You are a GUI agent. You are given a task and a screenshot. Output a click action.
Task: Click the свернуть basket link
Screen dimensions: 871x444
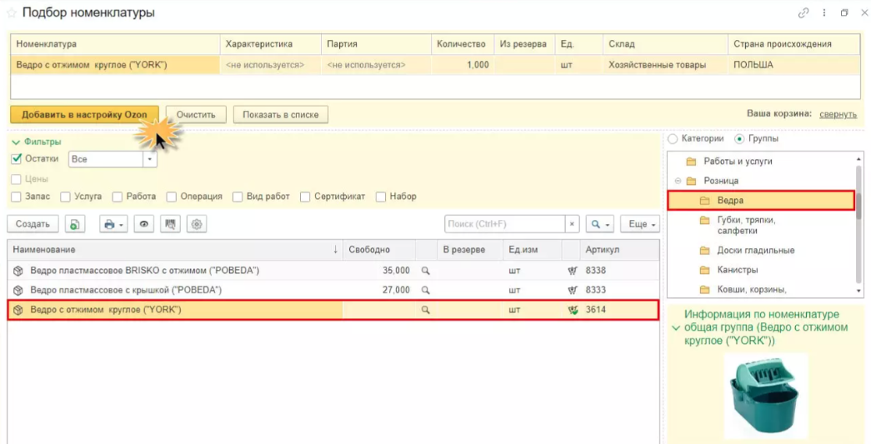pos(838,114)
